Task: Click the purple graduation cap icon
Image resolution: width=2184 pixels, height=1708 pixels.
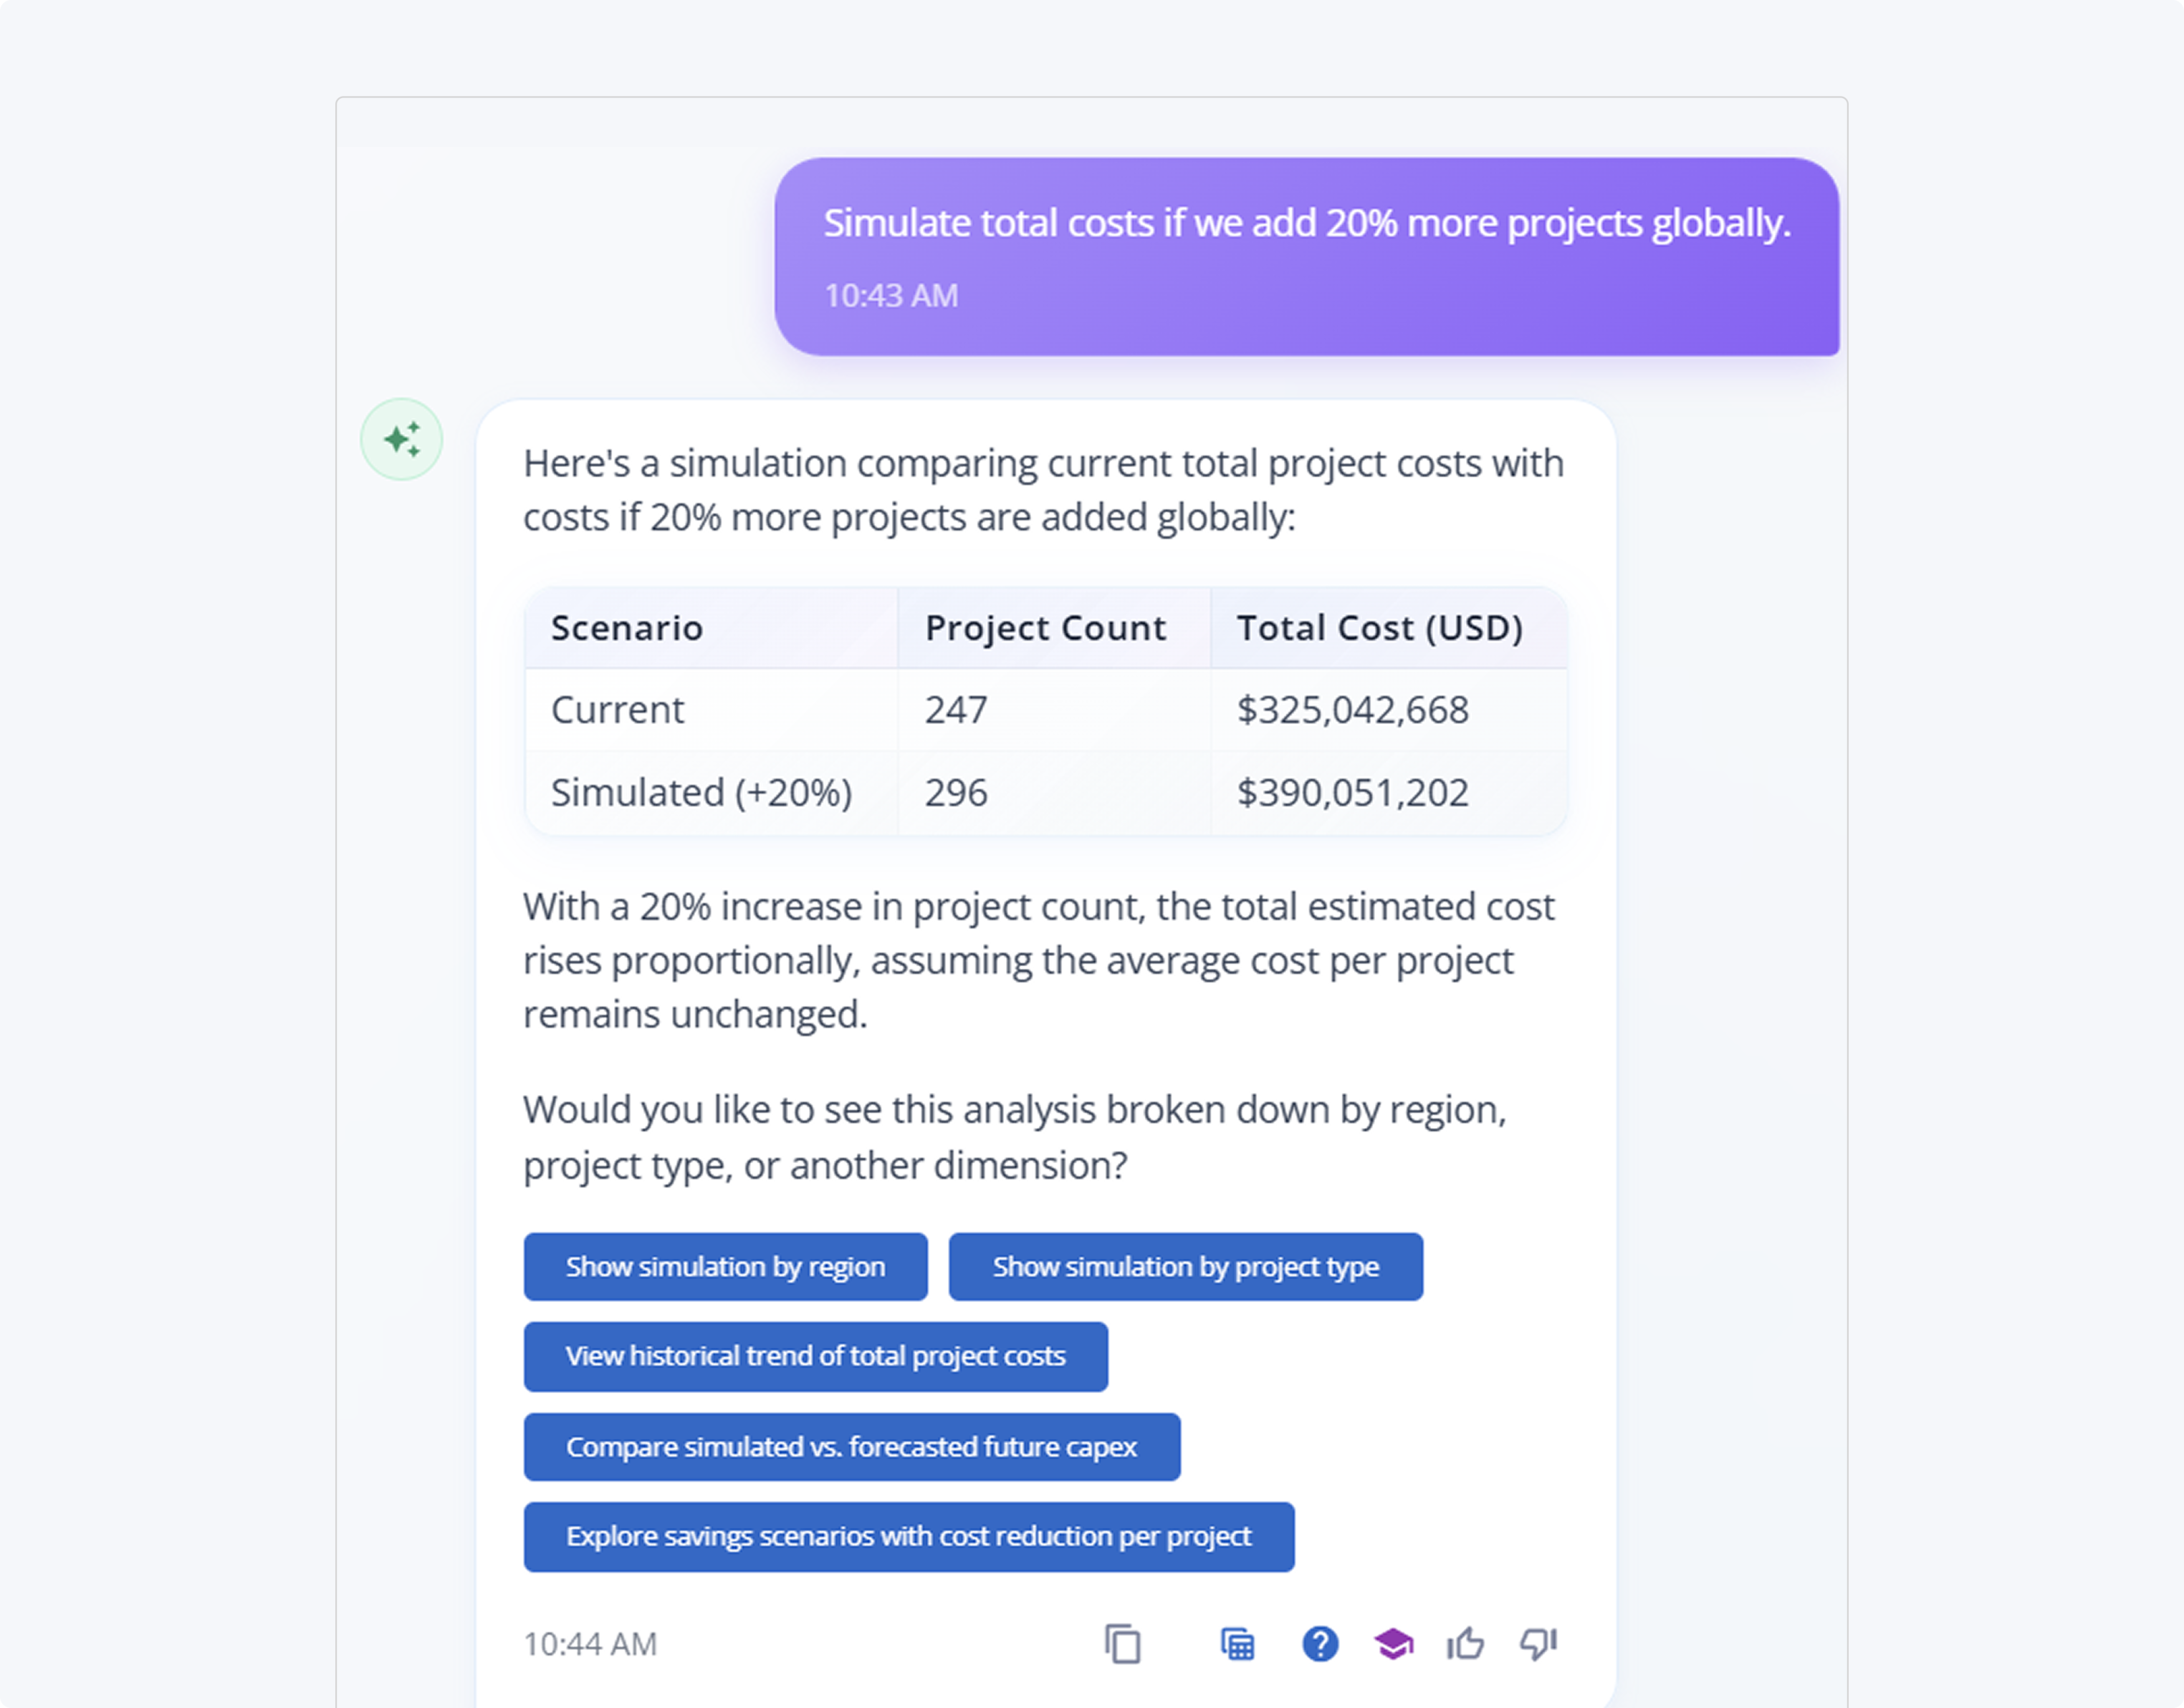Action: pyautogui.click(x=1393, y=1644)
